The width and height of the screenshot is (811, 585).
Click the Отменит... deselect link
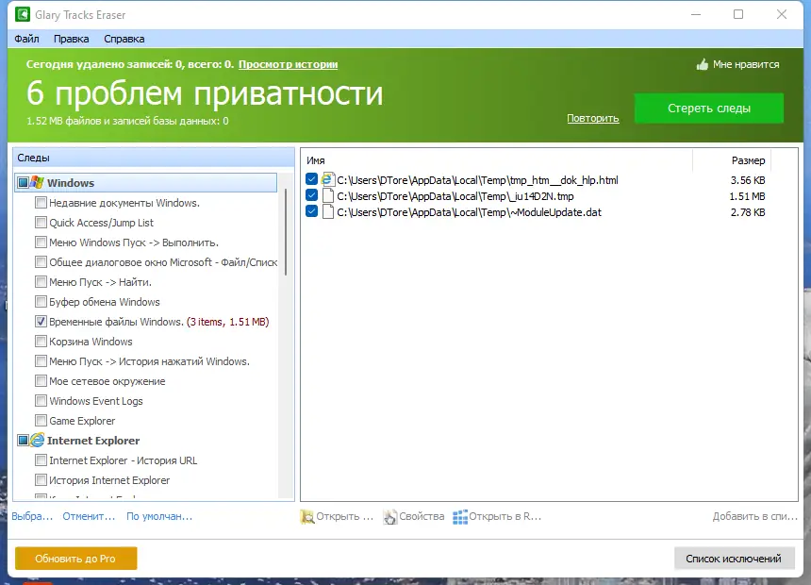point(89,516)
